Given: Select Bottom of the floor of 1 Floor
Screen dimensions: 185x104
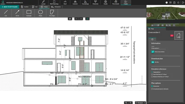Looking at the screenshot, I should point(152,77).
